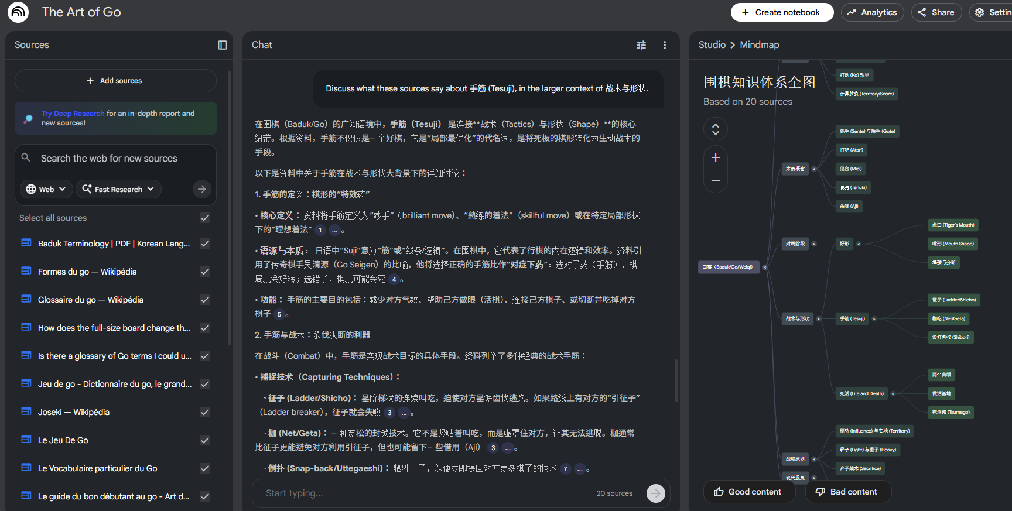Uncheck Jeu de go - Dictionnaire source
1012x511 pixels.
pyautogui.click(x=205, y=384)
